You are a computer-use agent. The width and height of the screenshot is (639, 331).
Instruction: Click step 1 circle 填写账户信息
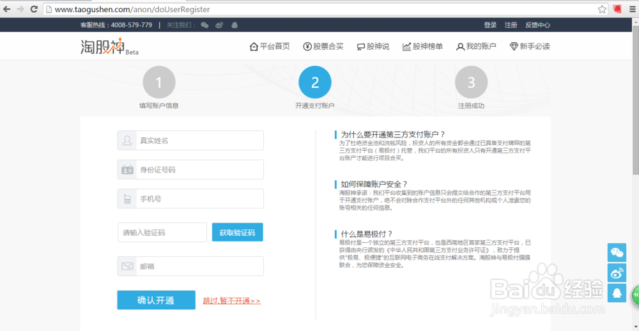click(159, 82)
